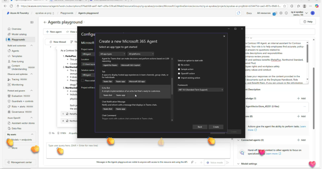Collapse the Observe and optimize section
Viewport: 322px width, 169px height.
pyautogui.click(x=31, y=74)
